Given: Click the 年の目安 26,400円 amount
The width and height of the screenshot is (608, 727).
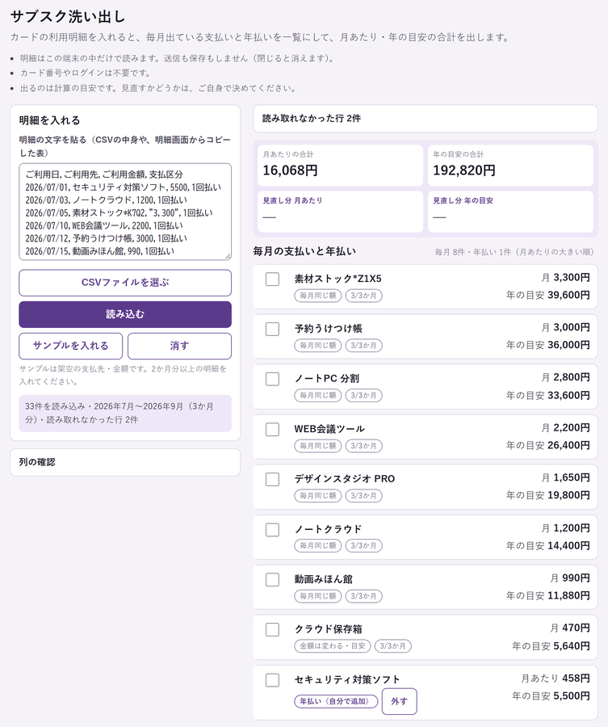Looking at the screenshot, I should 547,446.
